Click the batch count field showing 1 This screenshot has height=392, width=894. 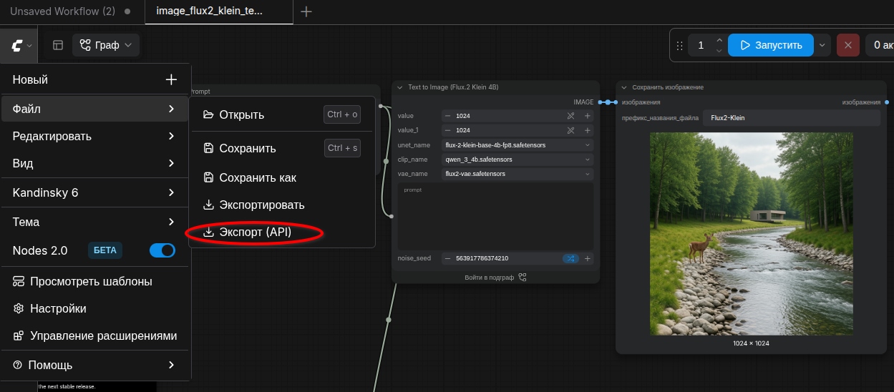coord(701,45)
